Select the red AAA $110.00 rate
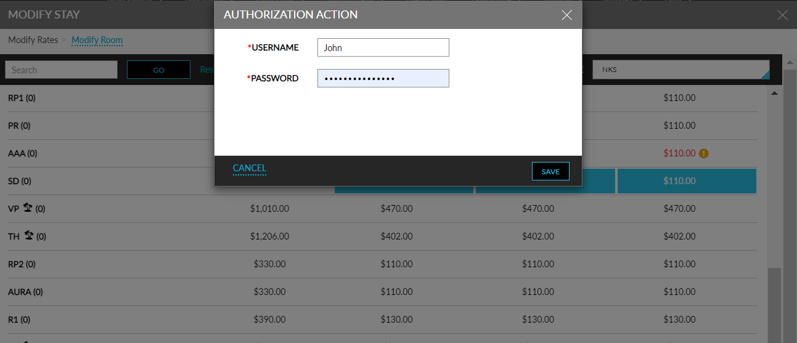The width and height of the screenshot is (797, 343). point(679,153)
